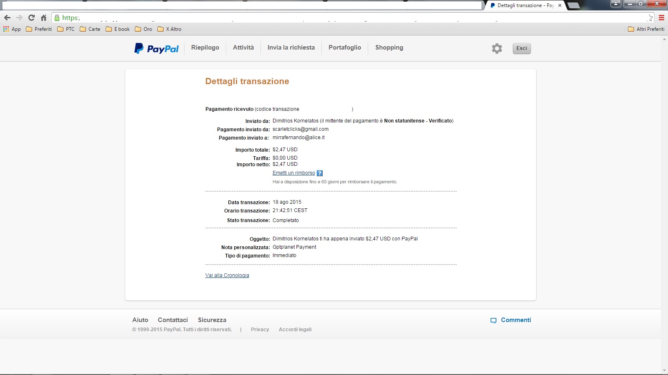Image resolution: width=668 pixels, height=375 pixels.
Task: Open the Portafoglio tab
Action: [345, 47]
